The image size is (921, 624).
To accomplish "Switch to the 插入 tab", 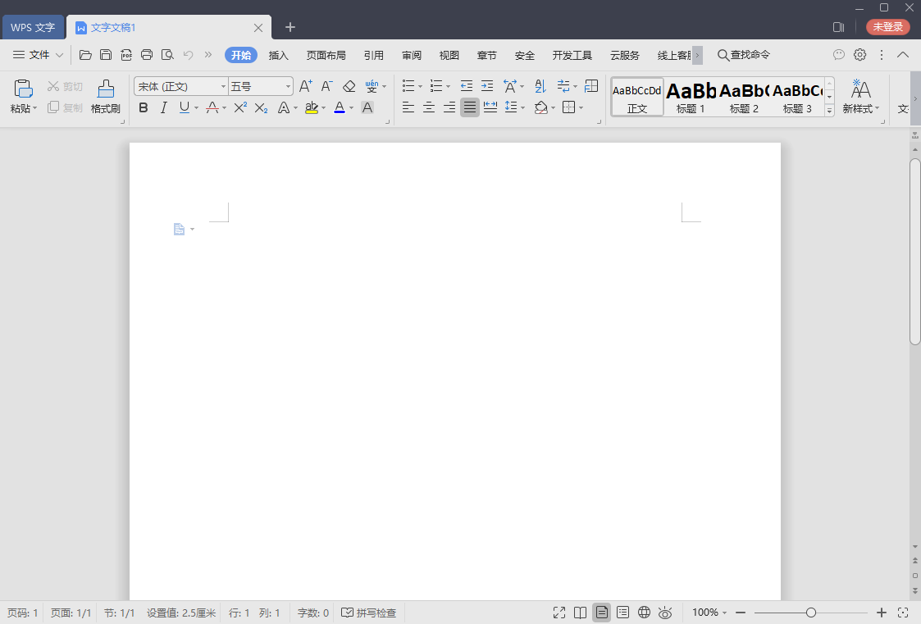I will pyautogui.click(x=278, y=55).
